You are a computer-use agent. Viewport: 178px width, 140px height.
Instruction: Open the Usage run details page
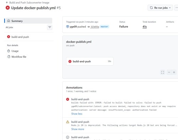pos(15,51)
